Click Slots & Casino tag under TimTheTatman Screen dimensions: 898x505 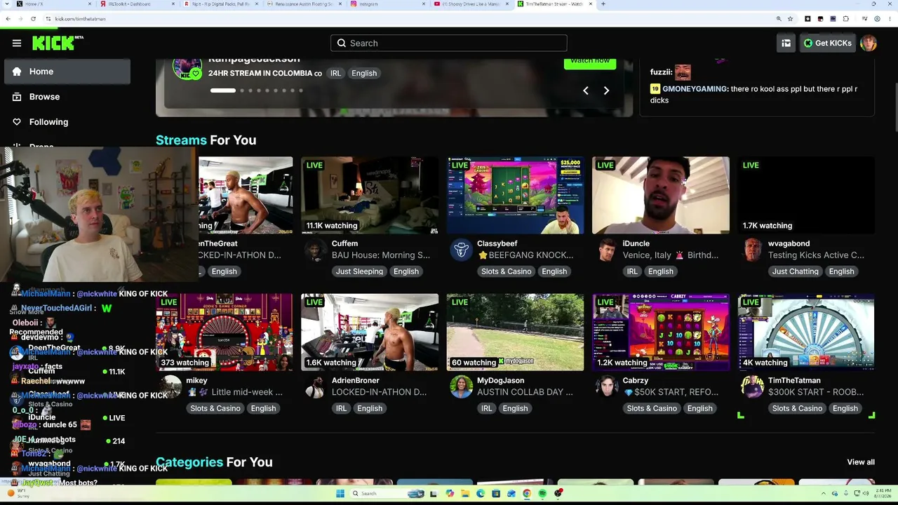798,408
